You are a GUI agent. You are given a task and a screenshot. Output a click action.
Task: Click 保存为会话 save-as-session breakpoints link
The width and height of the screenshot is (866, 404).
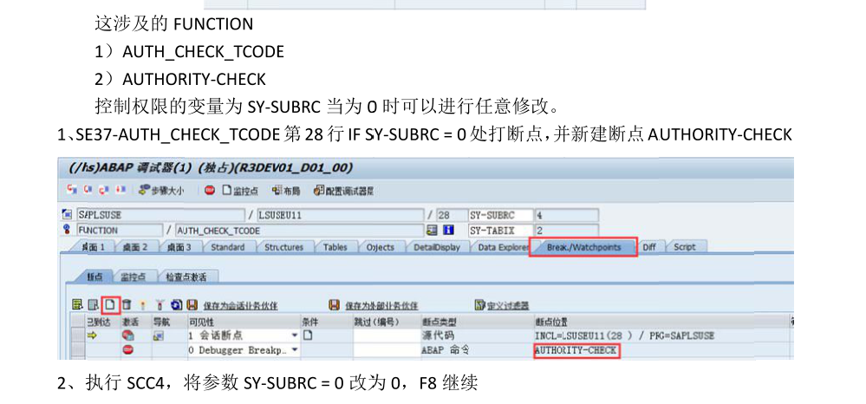[x=240, y=306]
